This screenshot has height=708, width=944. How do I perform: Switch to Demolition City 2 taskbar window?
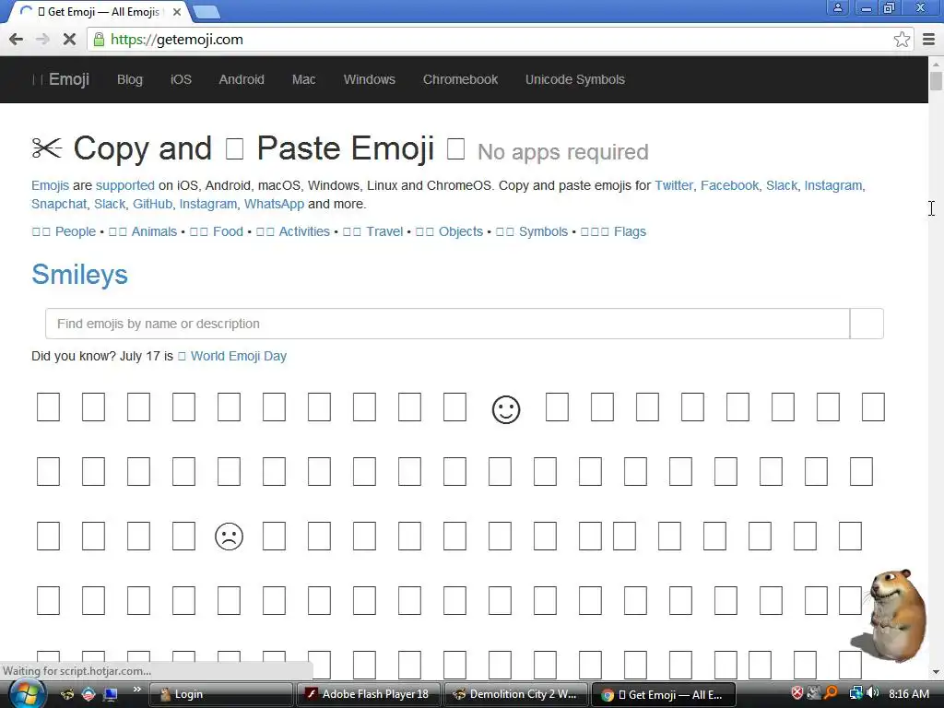[x=516, y=695]
